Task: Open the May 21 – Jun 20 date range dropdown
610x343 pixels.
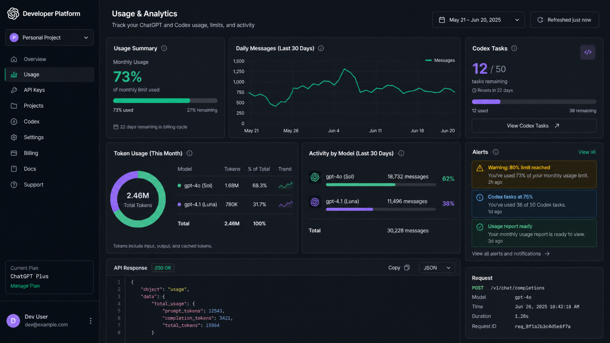Action: pyautogui.click(x=478, y=20)
